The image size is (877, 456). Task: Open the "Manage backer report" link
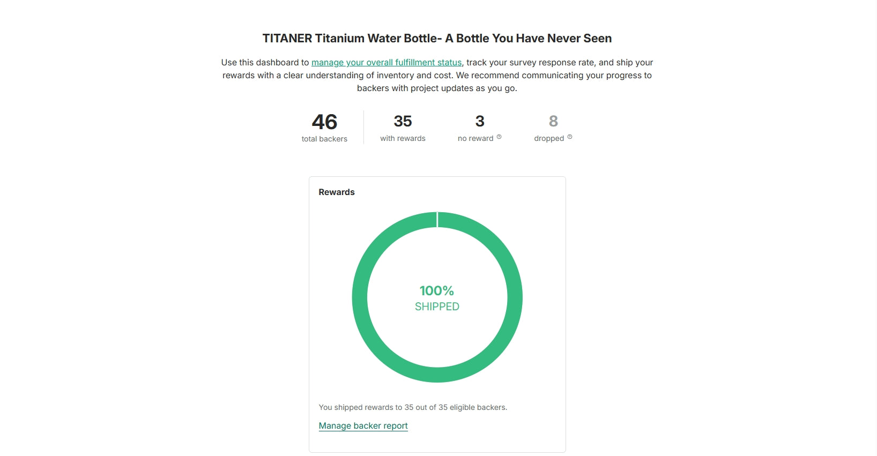tap(363, 426)
